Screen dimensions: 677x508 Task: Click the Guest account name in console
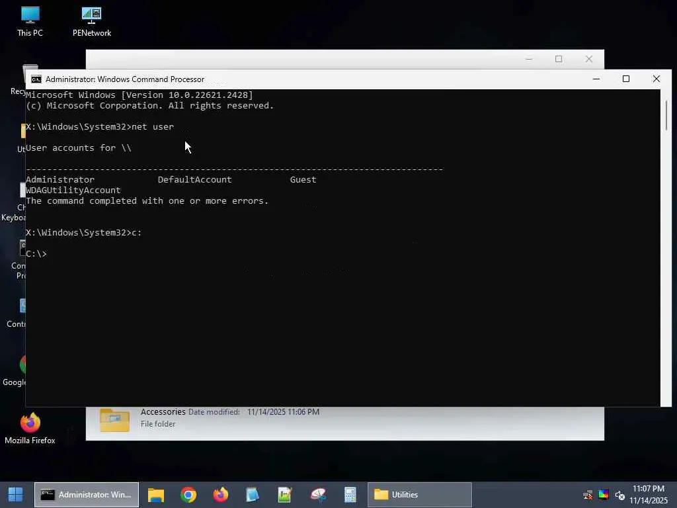tap(303, 180)
